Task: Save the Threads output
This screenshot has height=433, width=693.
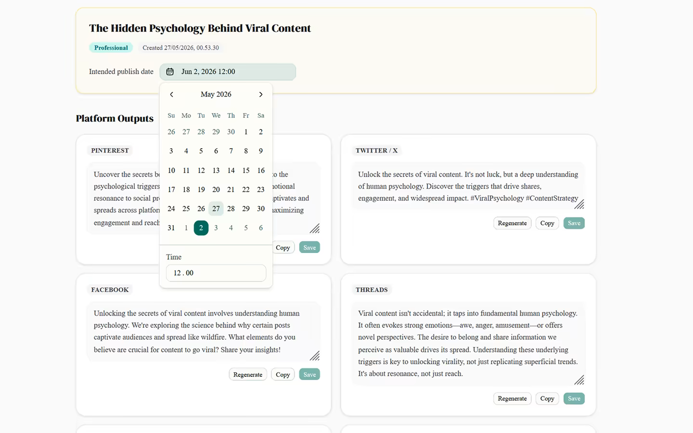Action: (x=574, y=398)
